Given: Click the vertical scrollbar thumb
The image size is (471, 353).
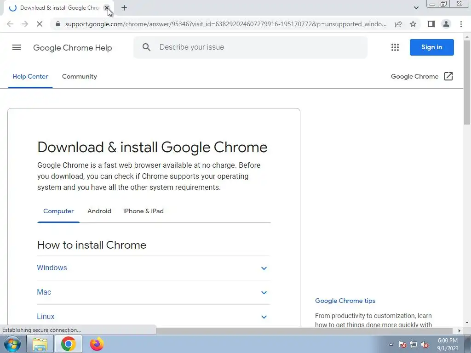Looking at the screenshot, I should (467, 82).
